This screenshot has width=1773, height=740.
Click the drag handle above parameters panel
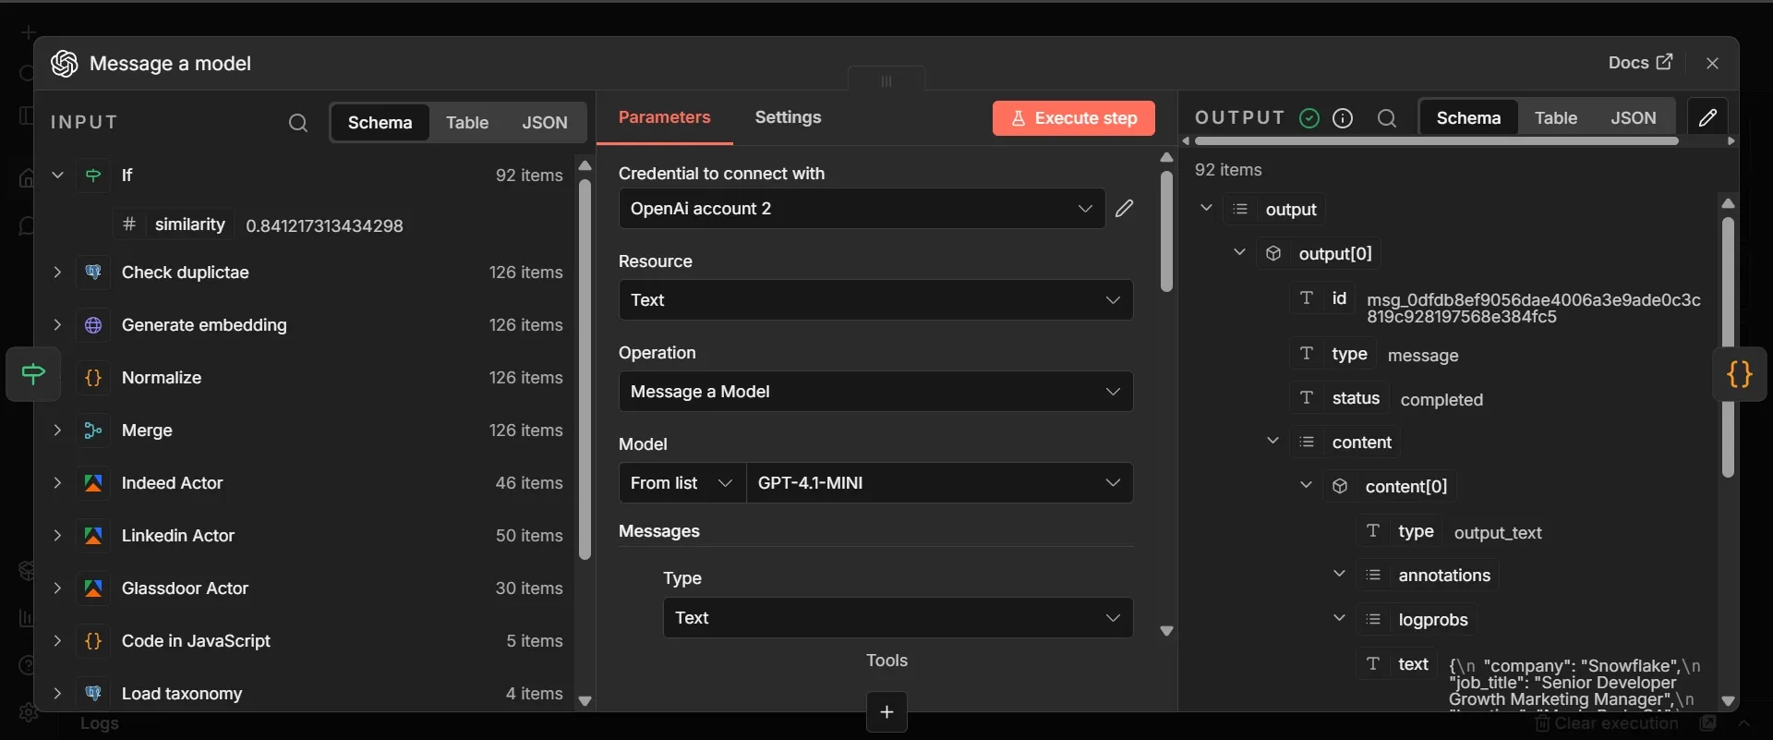tap(886, 80)
